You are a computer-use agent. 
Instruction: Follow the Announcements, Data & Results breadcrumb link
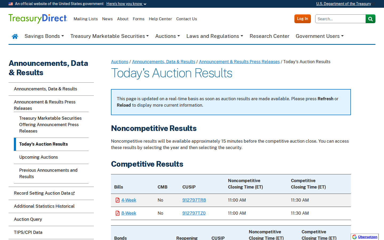click(164, 62)
